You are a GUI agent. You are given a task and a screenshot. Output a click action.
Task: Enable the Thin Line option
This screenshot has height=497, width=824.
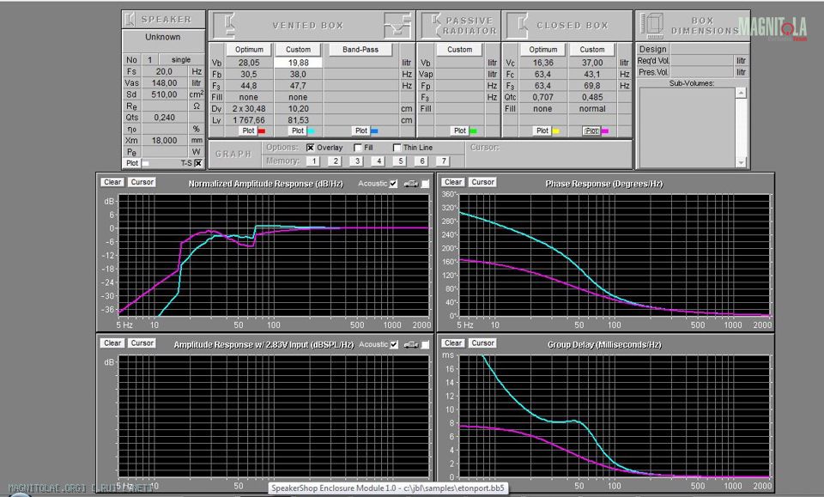(397, 148)
